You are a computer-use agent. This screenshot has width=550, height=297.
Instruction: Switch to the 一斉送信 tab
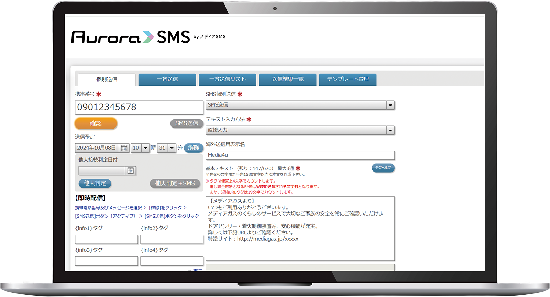point(167,79)
